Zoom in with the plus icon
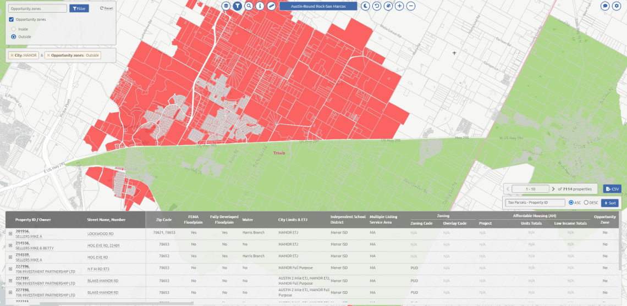This screenshot has width=627, height=306. (399, 6)
